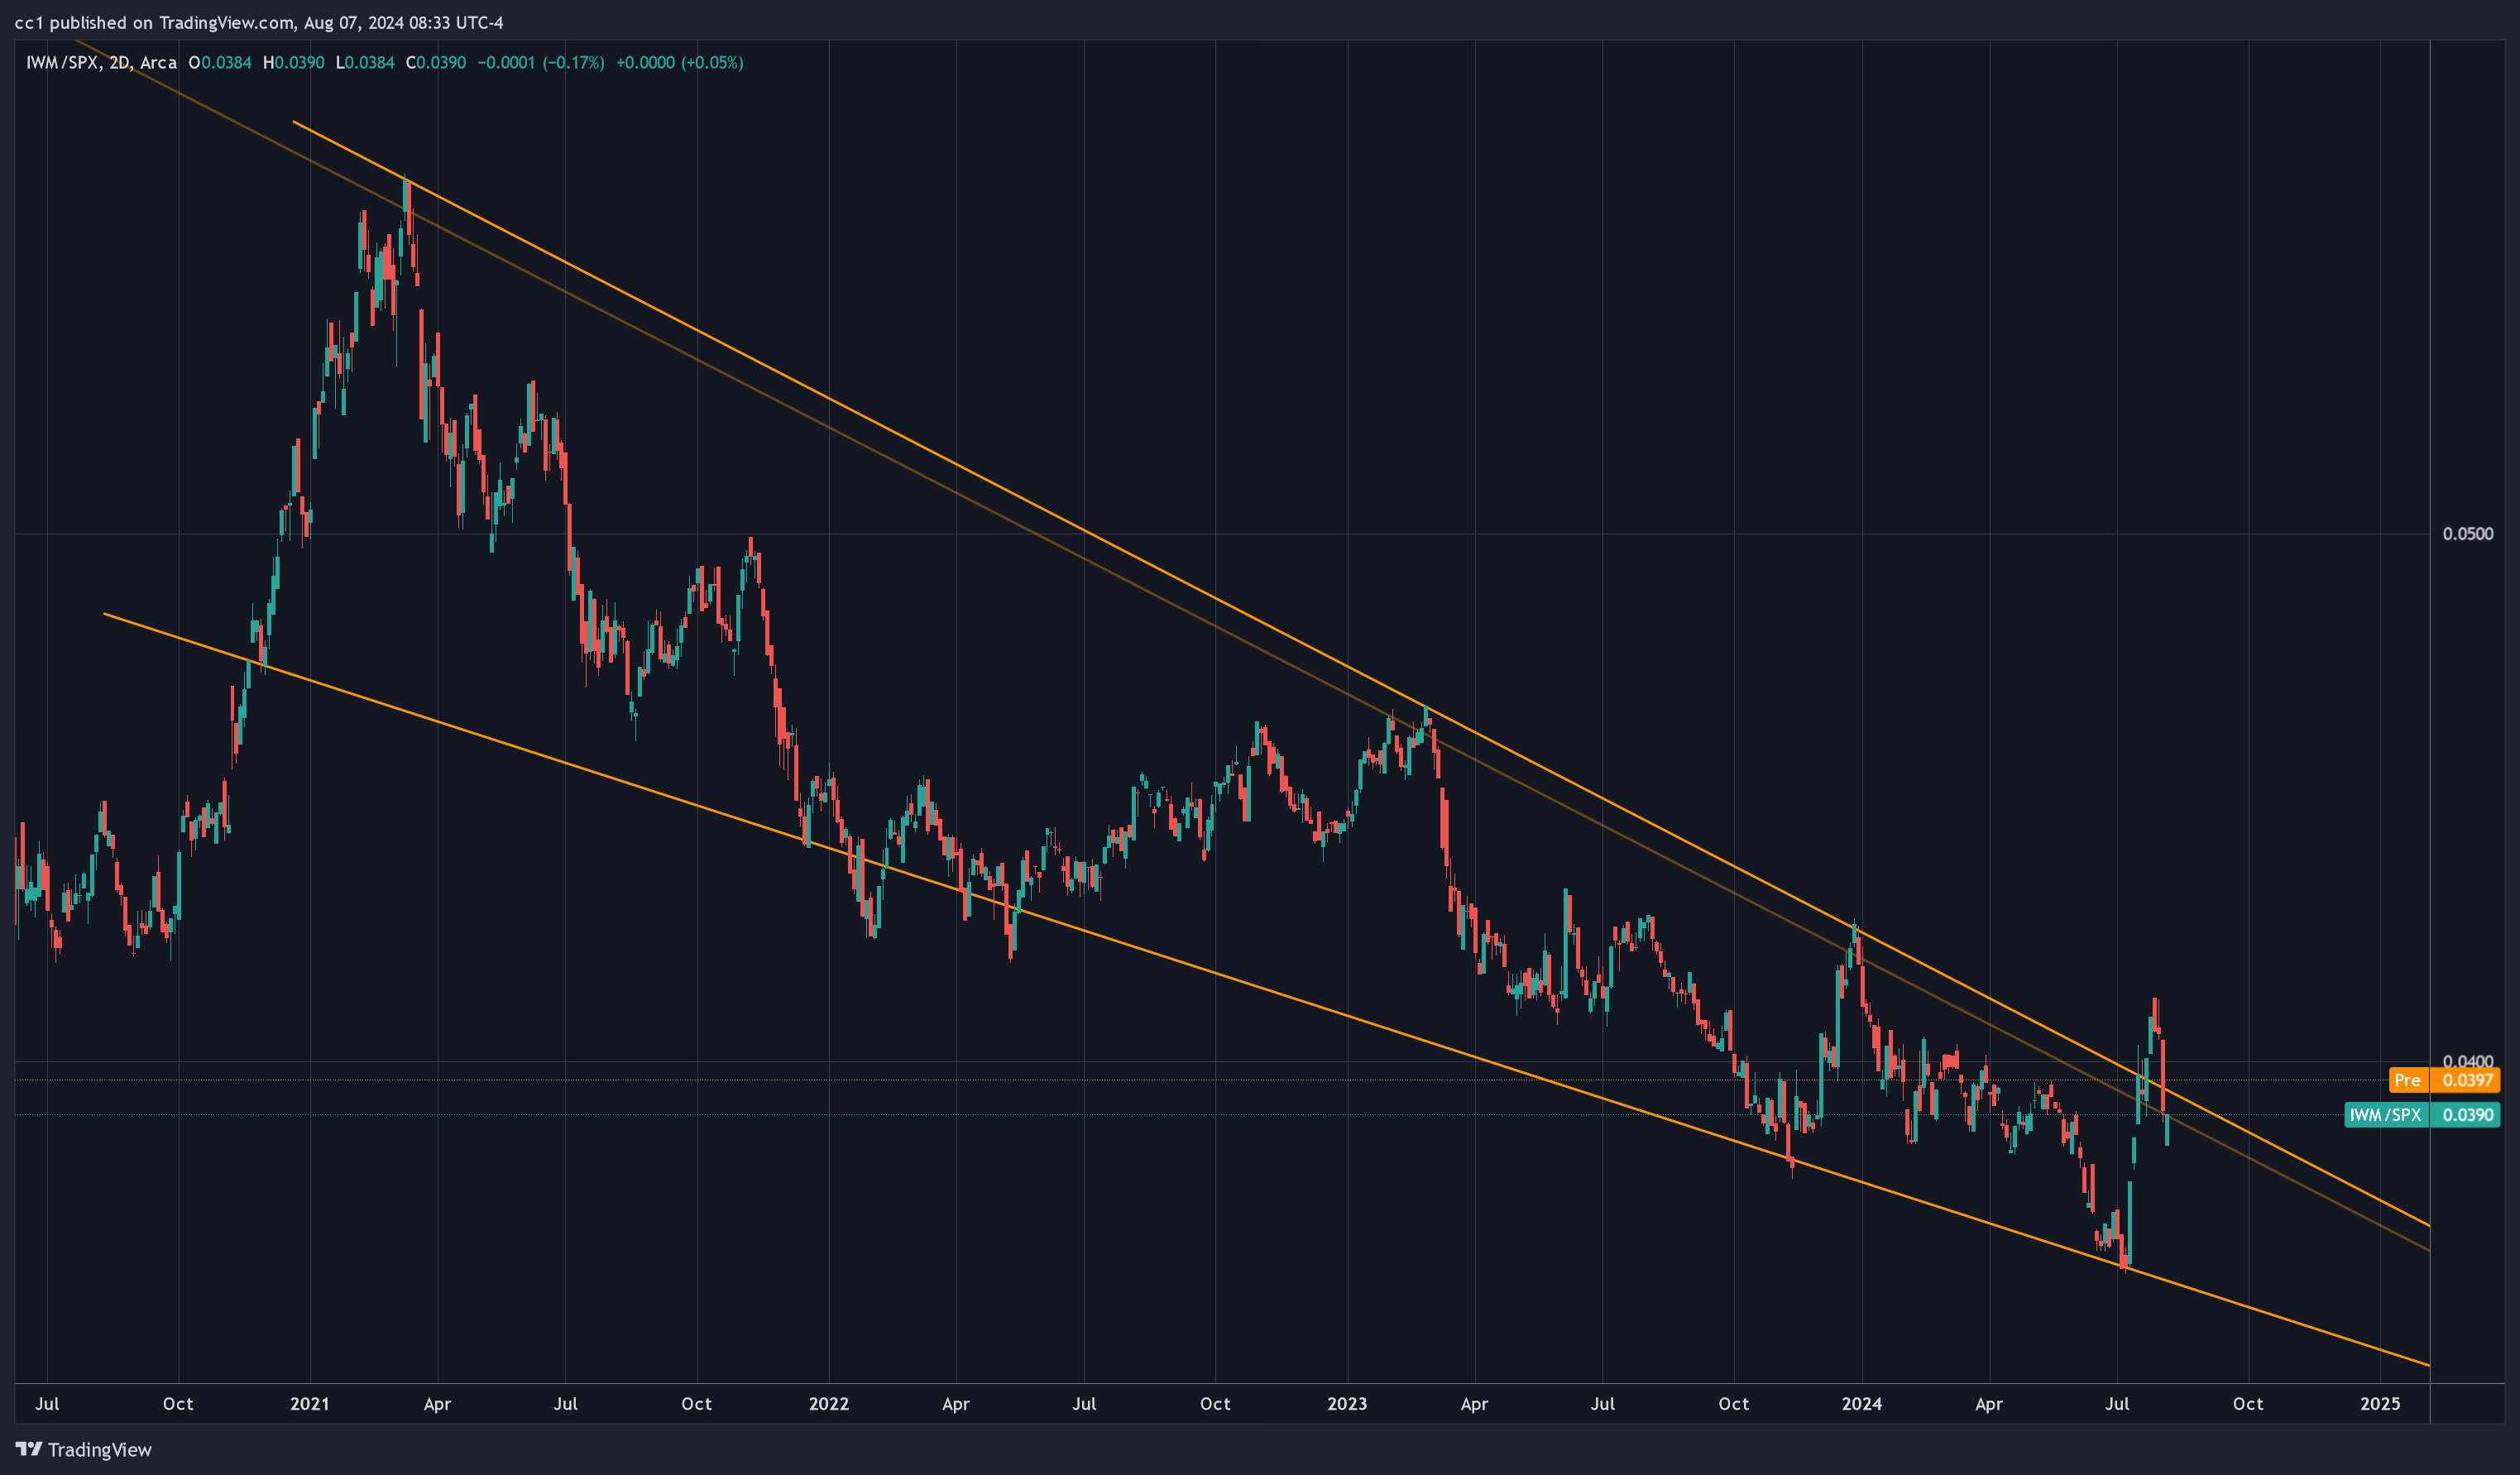Click the 0.0500 price axis label
Image resolution: width=2520 pixels, height=1475 pixels.
pyautogui.click(x=2467, y=533)
